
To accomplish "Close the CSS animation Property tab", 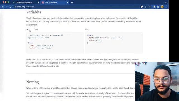I will [38, 3].
